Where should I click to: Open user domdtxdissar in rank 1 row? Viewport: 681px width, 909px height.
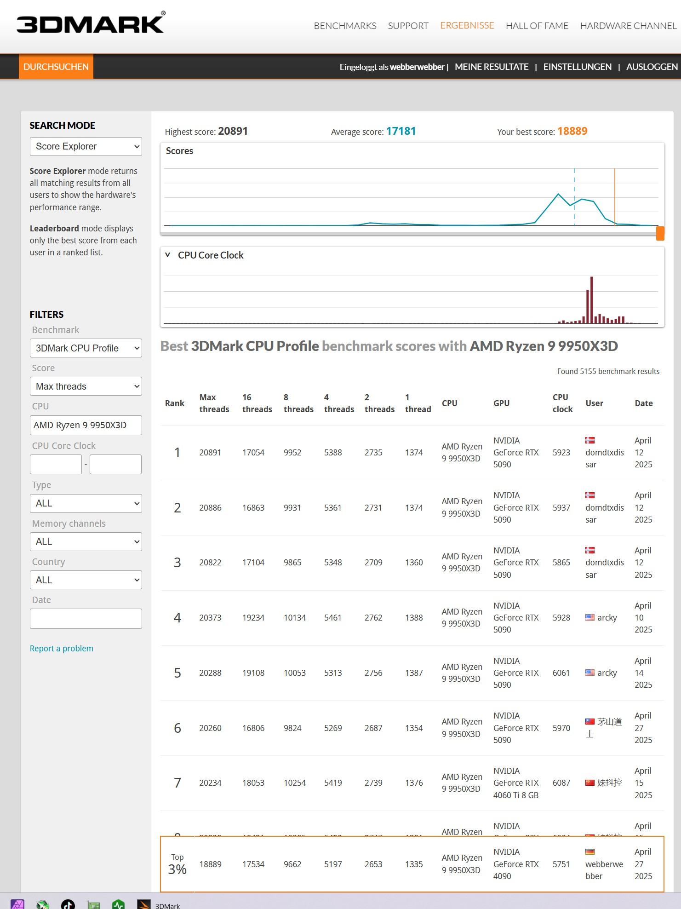[x=604, y=458]
